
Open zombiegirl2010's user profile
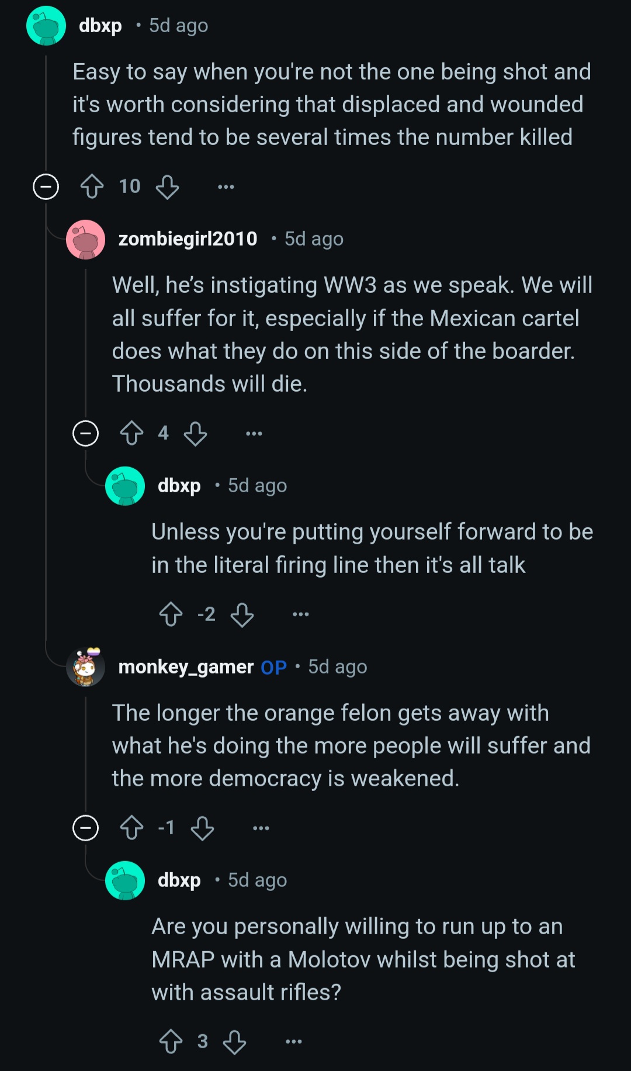[188, 239]
